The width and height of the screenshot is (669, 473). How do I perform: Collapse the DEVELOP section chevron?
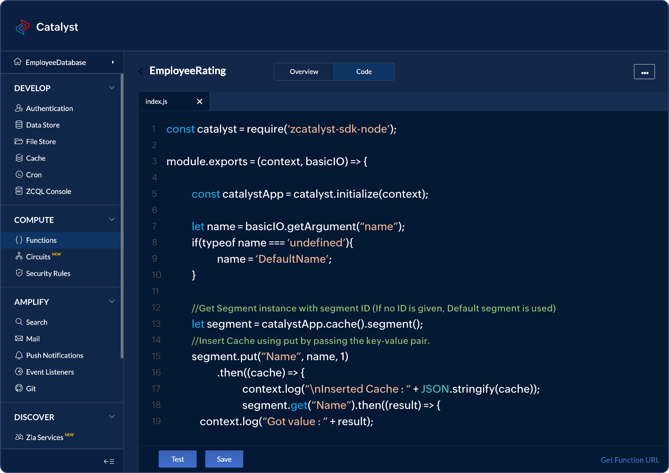(x=112, y=88)
